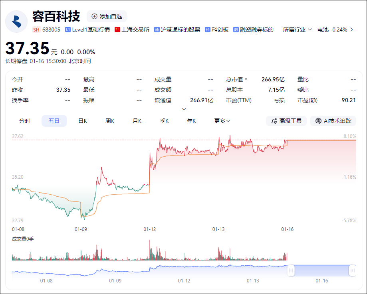The image size is (367, 294).
Task: Click the 容百科技 company logo
Action: 16,22
